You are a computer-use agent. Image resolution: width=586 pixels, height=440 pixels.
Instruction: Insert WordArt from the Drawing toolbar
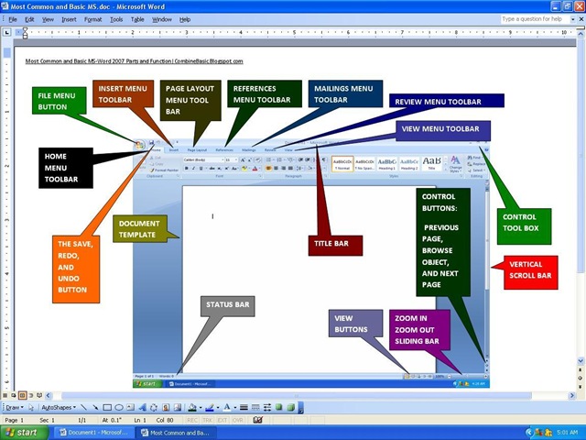143,407
